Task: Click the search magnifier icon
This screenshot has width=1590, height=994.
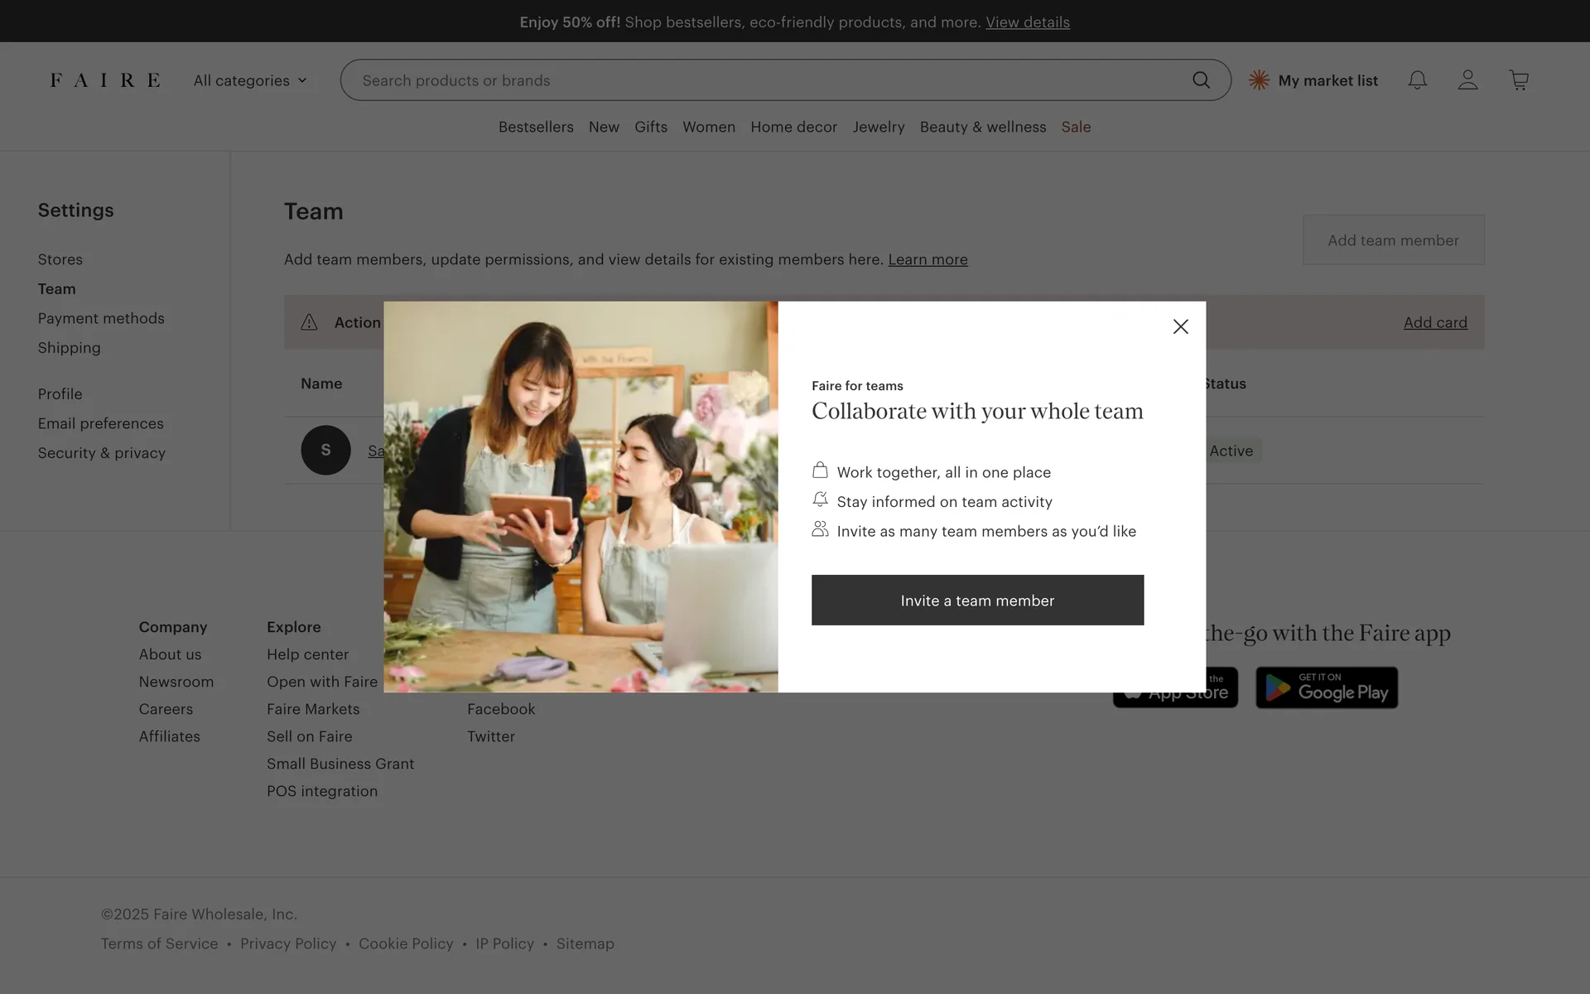Action: tap(1201, 80)
